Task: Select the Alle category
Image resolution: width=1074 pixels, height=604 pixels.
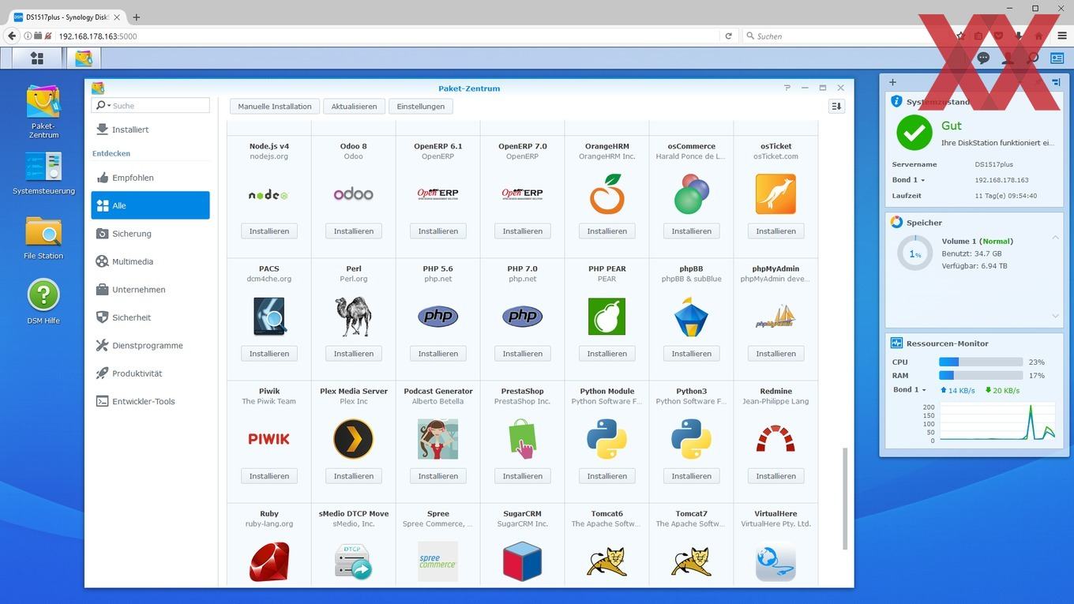Action: point(150,205)
